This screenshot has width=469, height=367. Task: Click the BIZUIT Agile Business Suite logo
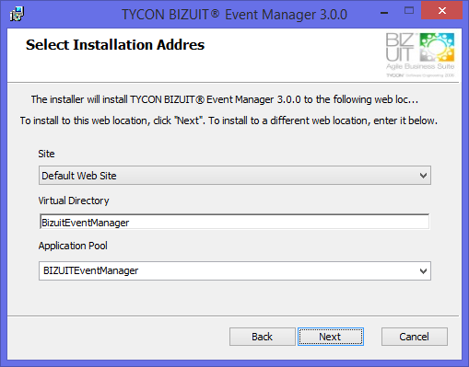coord(420,55)
